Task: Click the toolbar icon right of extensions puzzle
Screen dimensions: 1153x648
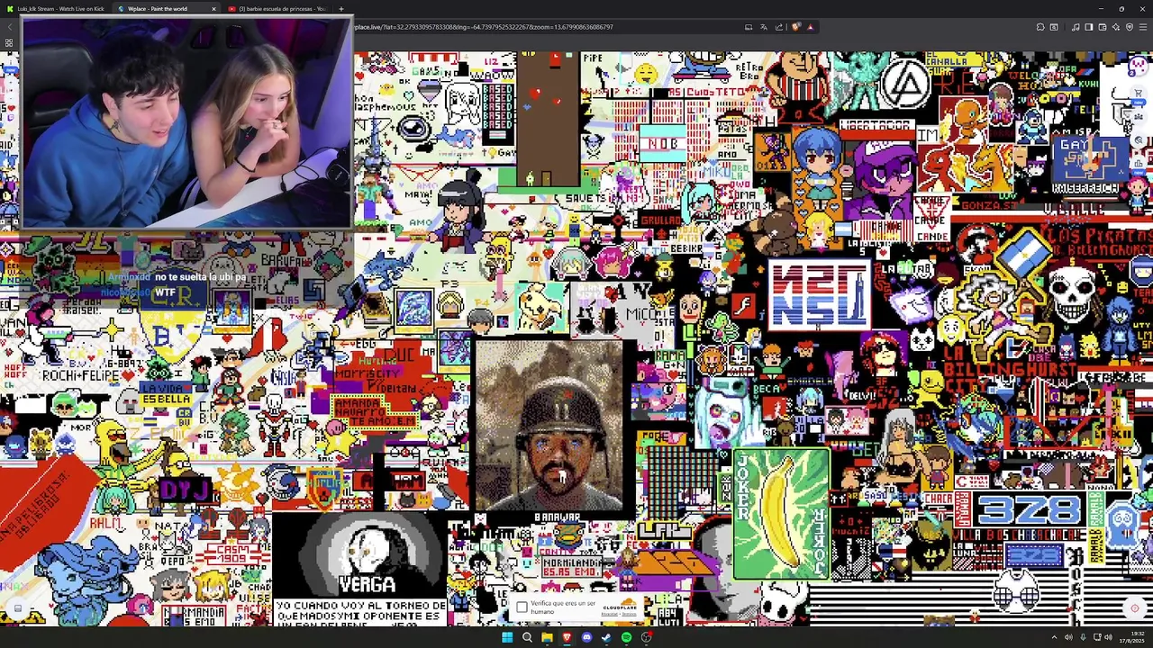Action: 1054,27
